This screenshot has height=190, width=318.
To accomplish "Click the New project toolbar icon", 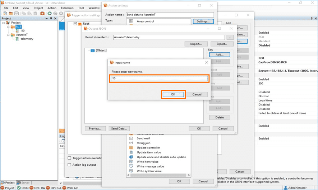I will 5,13.
